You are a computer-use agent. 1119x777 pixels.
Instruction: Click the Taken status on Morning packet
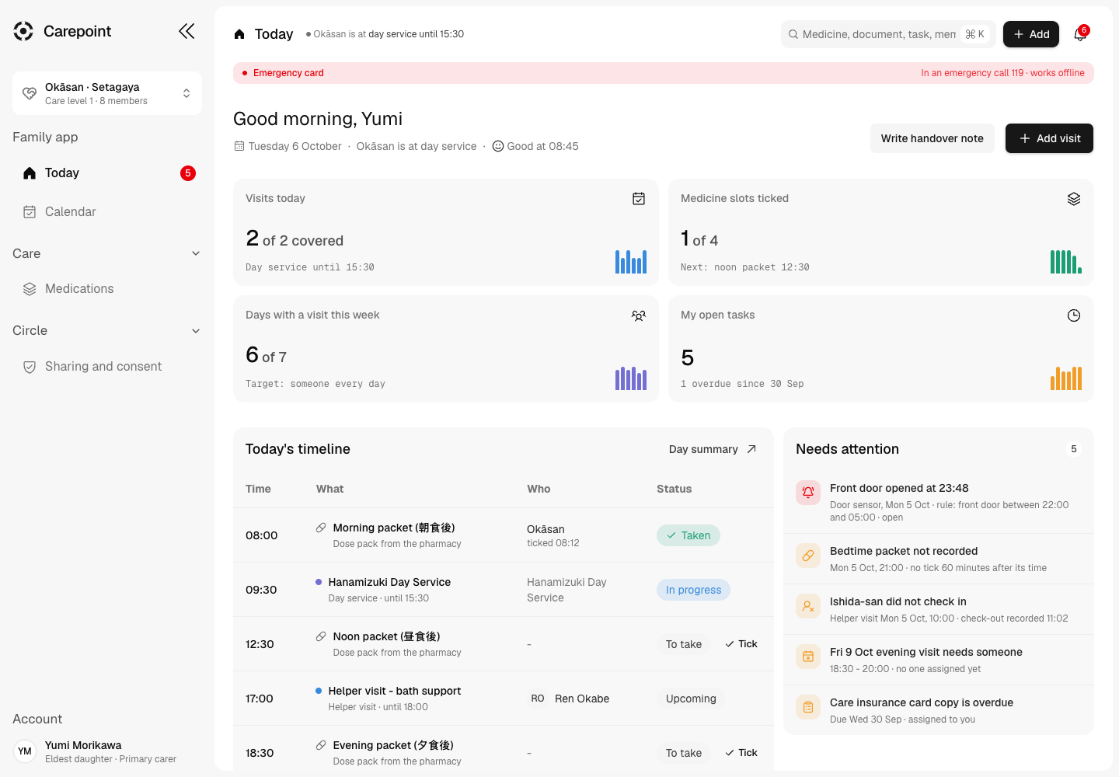[x=688, y=535]
